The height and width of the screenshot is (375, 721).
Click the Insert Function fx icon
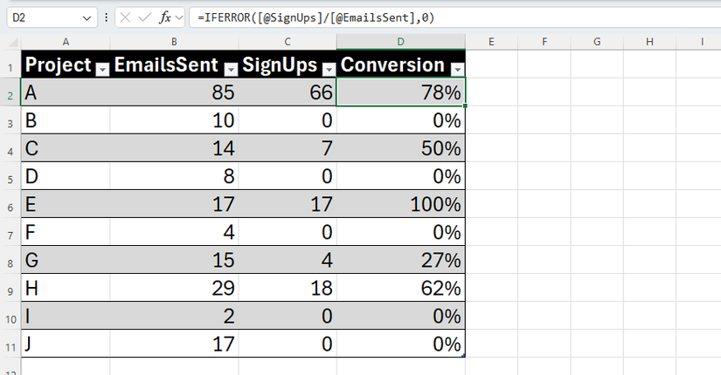click(164, 18)
